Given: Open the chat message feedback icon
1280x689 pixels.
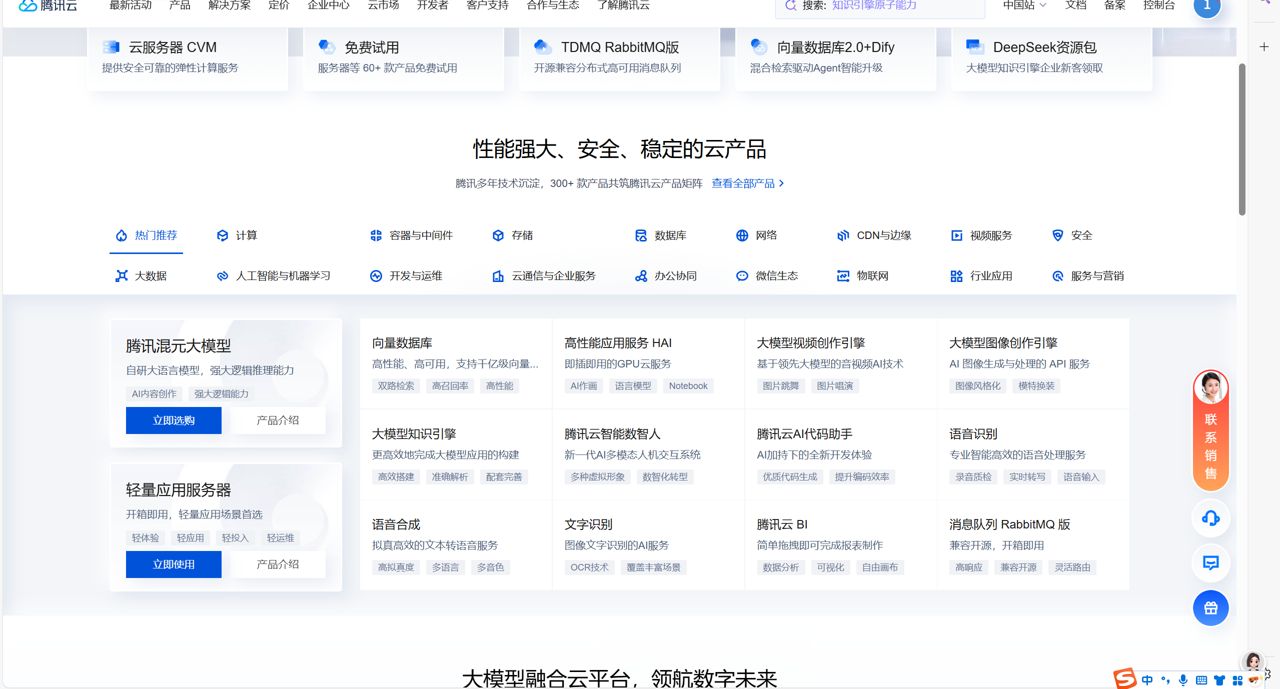Looking at the screenshot, I should (x=1210, y=563).
